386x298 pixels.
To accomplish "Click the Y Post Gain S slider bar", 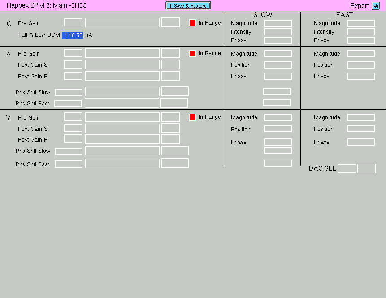I will click(122, 128).
